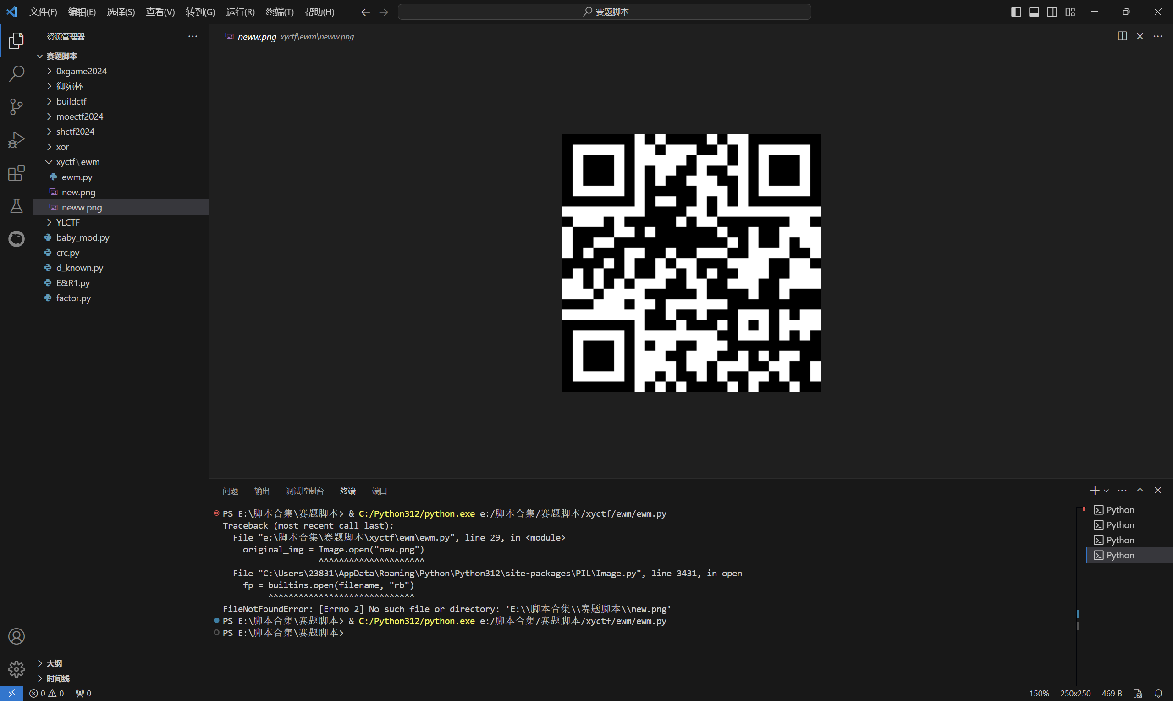The width and height of the screenshot is (1173, 701).
Task: Open terminal panel more actions ellipsis
Action: 1122,490
